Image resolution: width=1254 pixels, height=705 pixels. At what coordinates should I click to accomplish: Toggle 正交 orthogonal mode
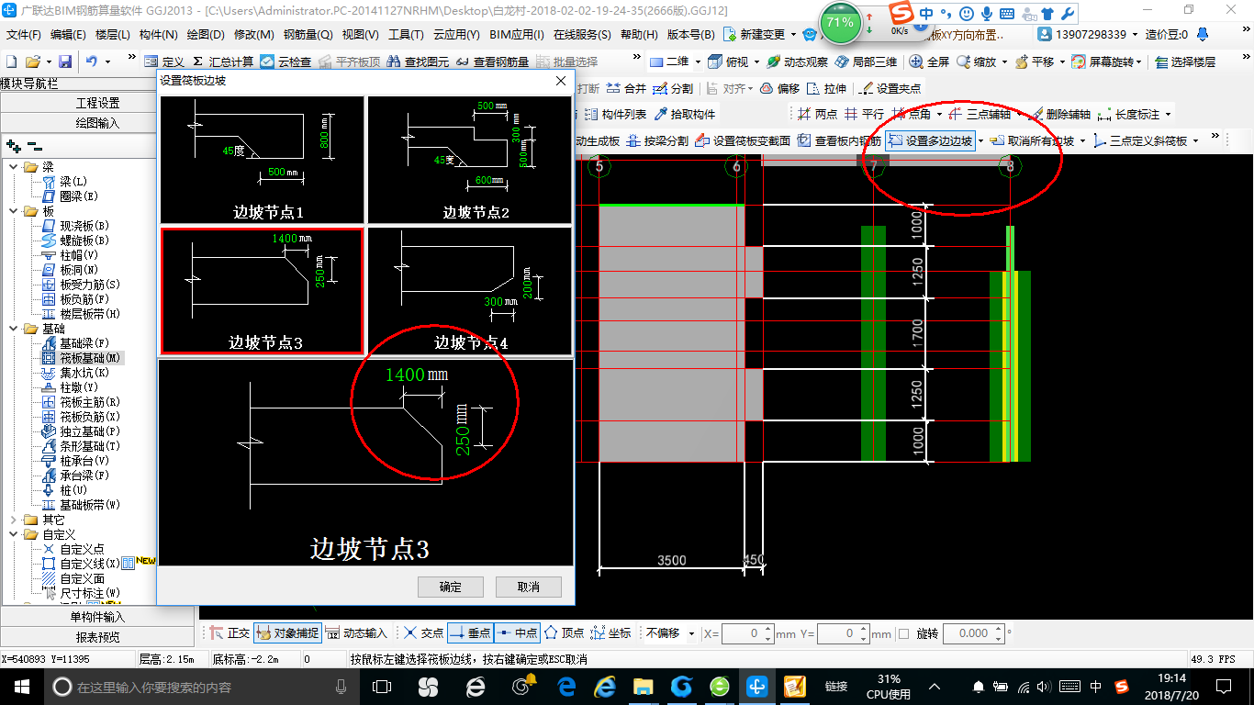point(230,633)
